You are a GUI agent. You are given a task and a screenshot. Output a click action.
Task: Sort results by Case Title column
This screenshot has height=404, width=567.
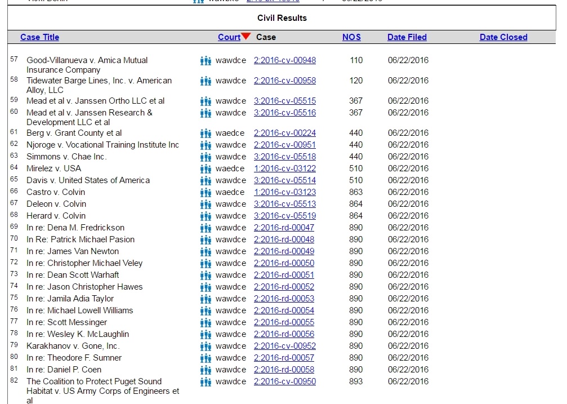click(x=39, y=37)
